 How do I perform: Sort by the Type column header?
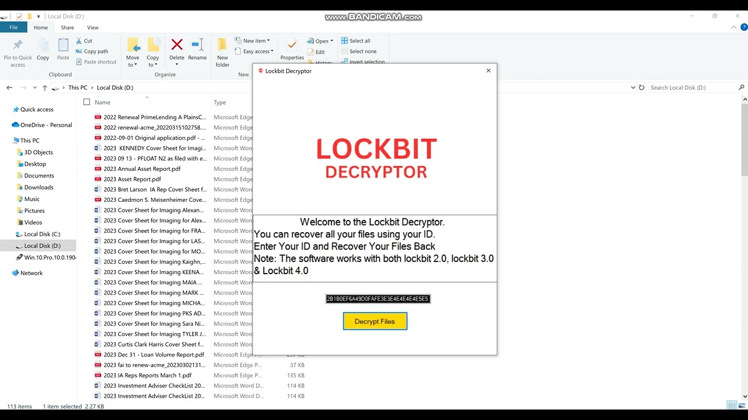click(x=220, y=102)
